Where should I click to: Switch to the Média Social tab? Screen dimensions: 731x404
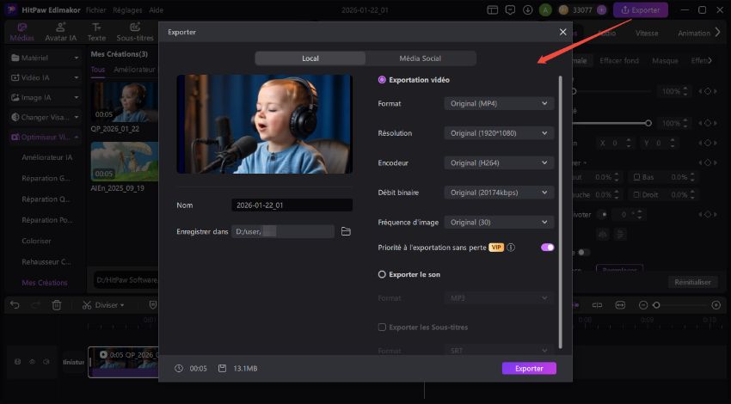420,58
